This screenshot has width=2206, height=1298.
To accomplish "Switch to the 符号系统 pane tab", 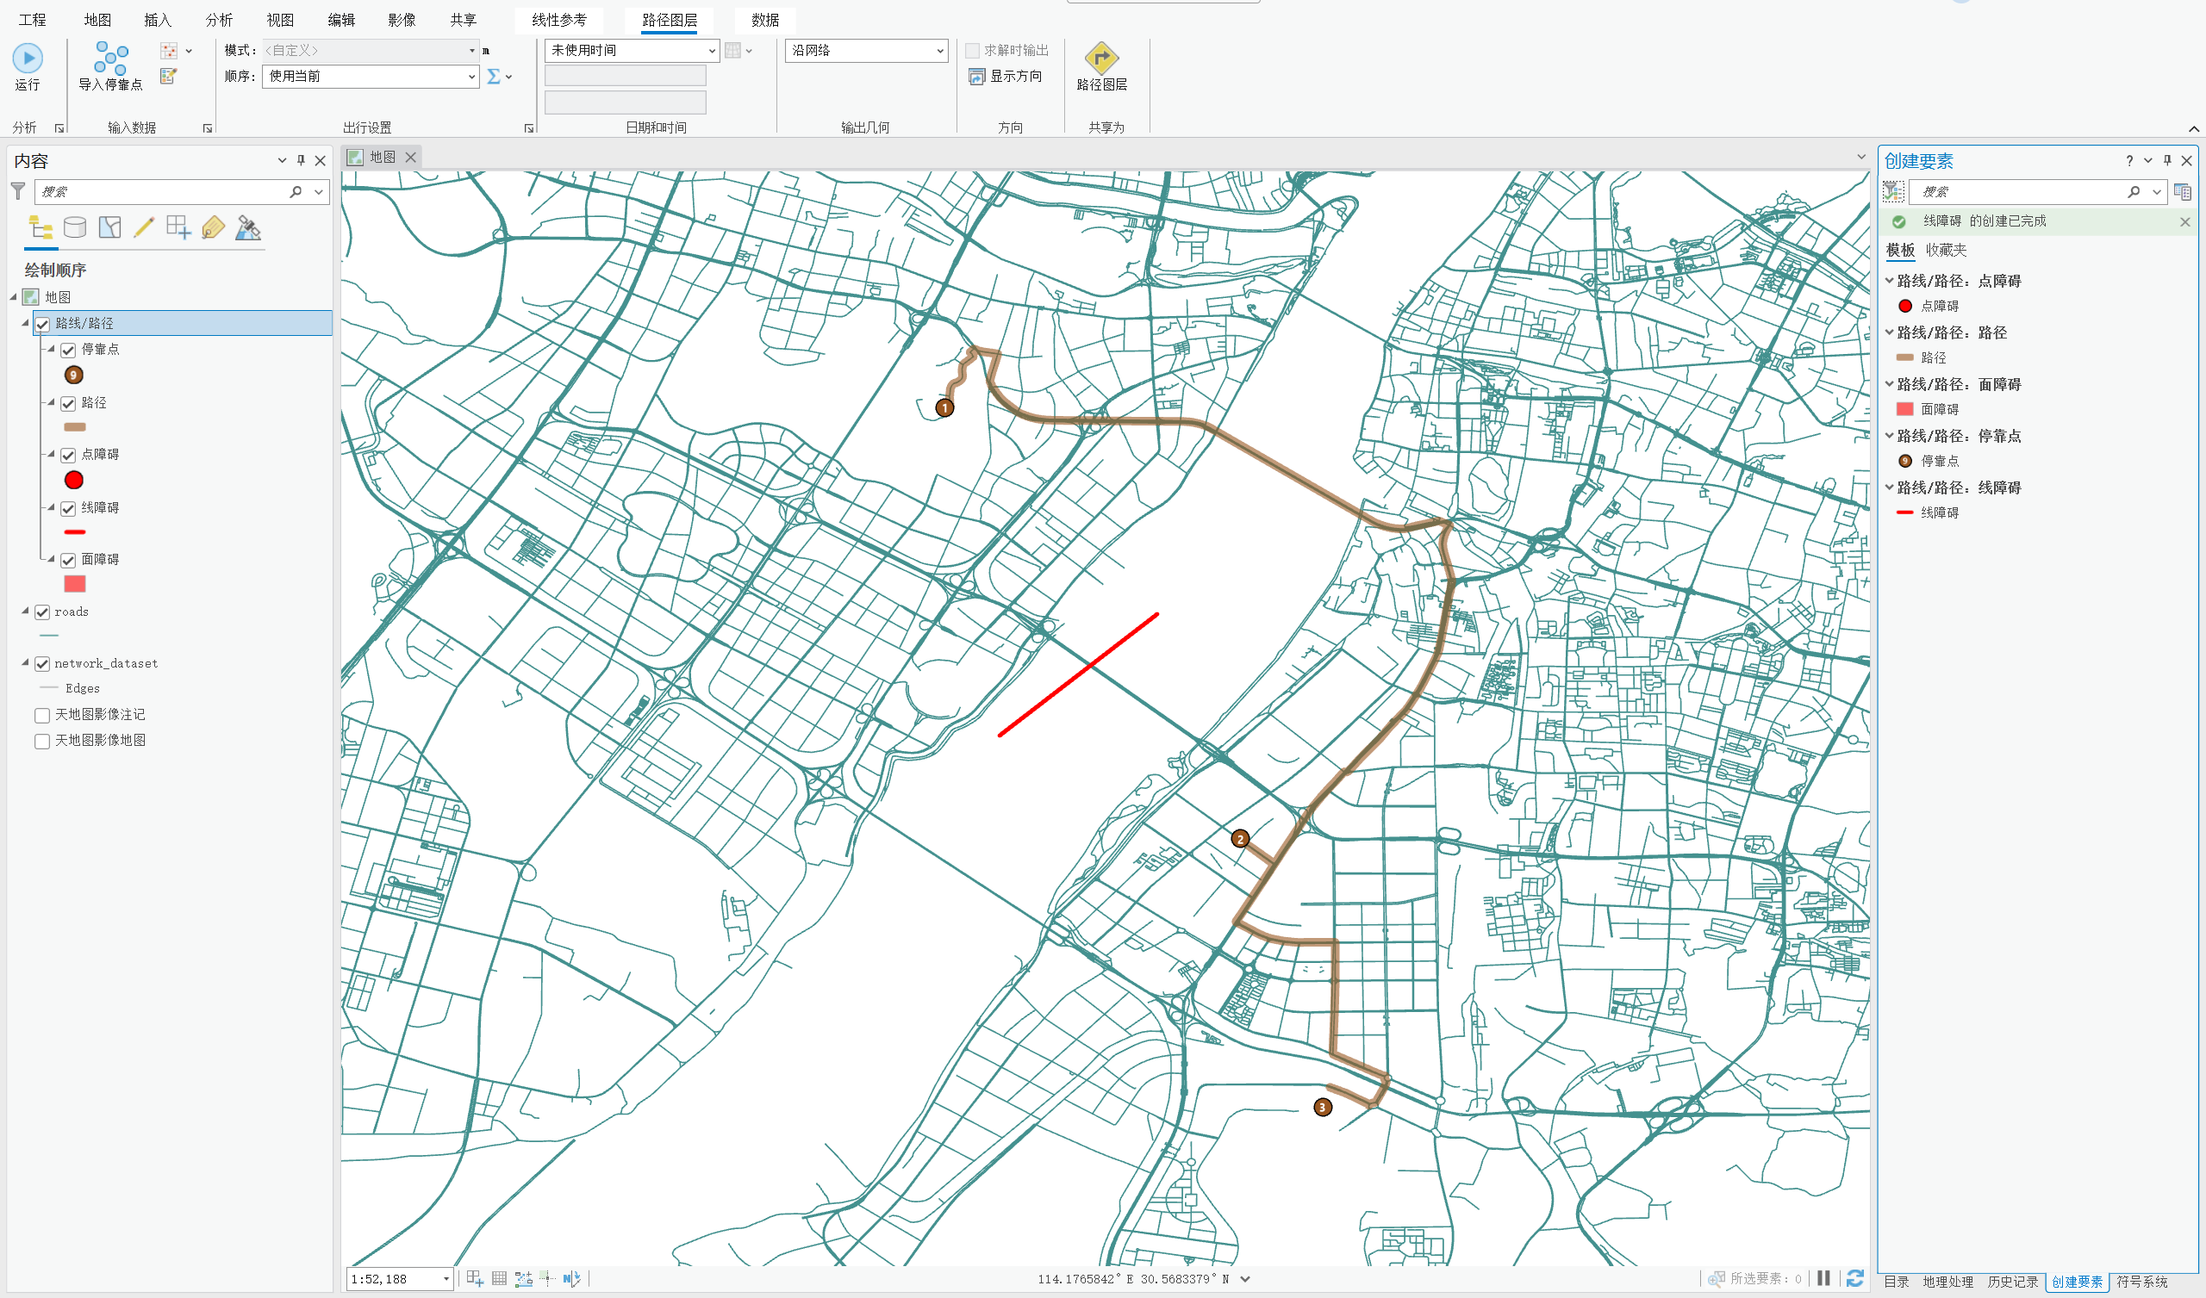I will click(2141, 1282).
